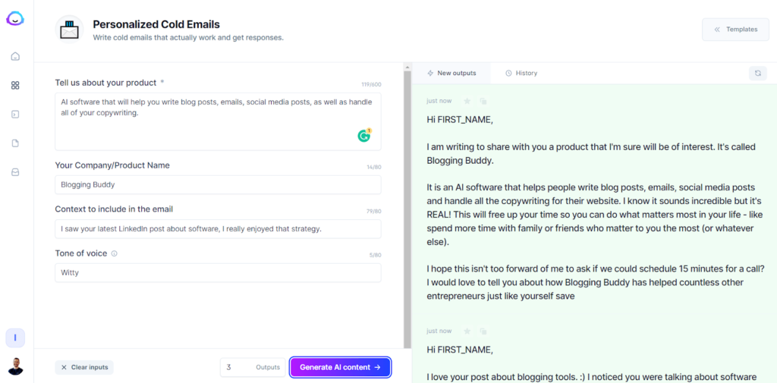This screenshot has width=777, height=383.
Task: Copy the second email output to clipboard
Action: coord(483,331)
